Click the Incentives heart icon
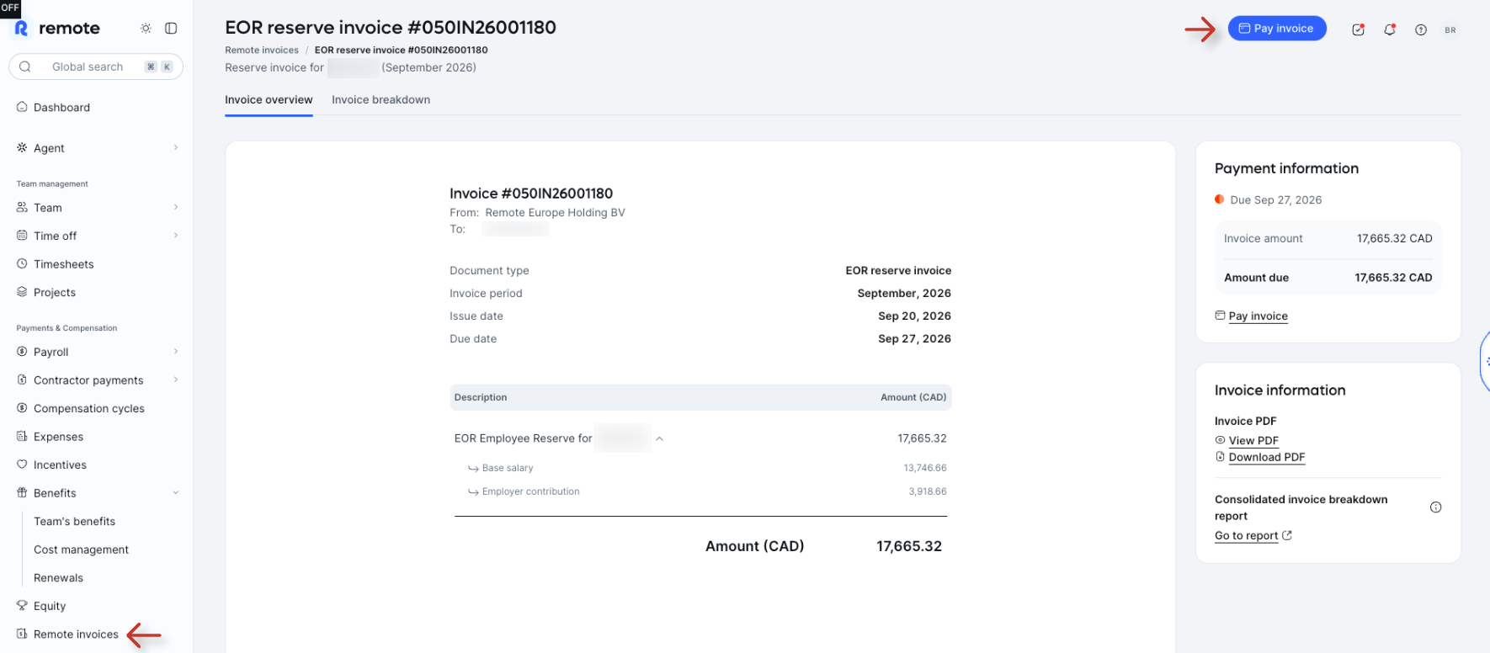 tap(22, 465)
